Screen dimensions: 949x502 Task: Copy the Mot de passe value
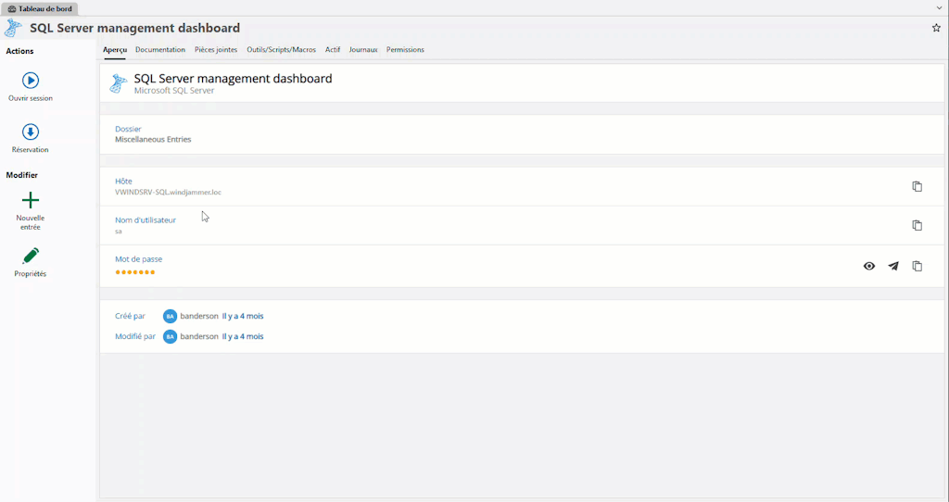tap(917, 266)
